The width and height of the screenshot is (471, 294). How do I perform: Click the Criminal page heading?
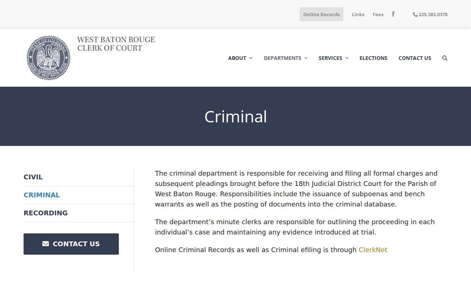coord(235,116)
